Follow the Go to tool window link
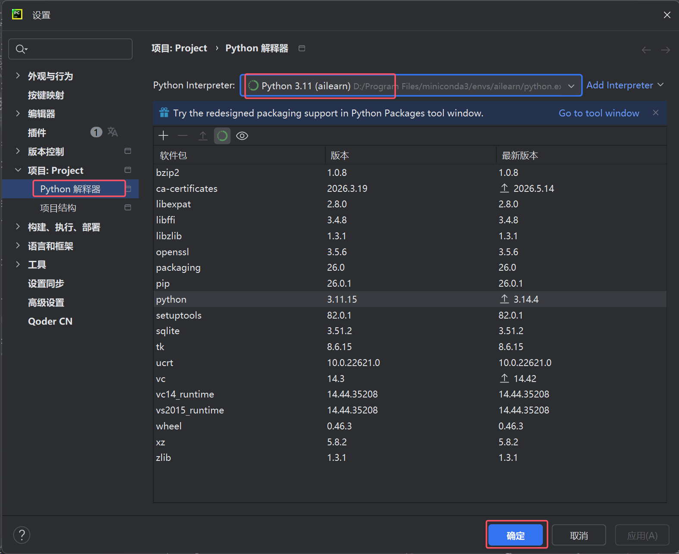 coord(599,113)
